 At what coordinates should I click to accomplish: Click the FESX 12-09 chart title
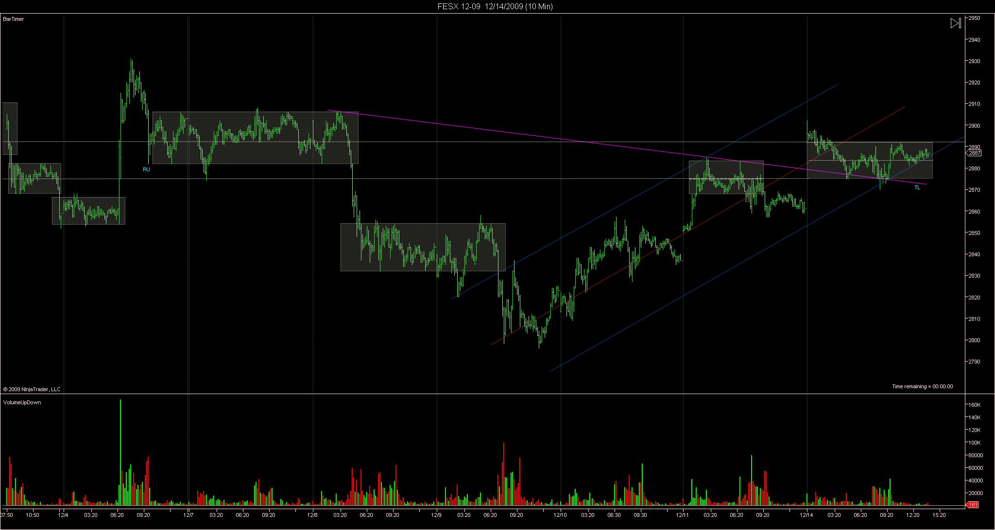[495, 6]
